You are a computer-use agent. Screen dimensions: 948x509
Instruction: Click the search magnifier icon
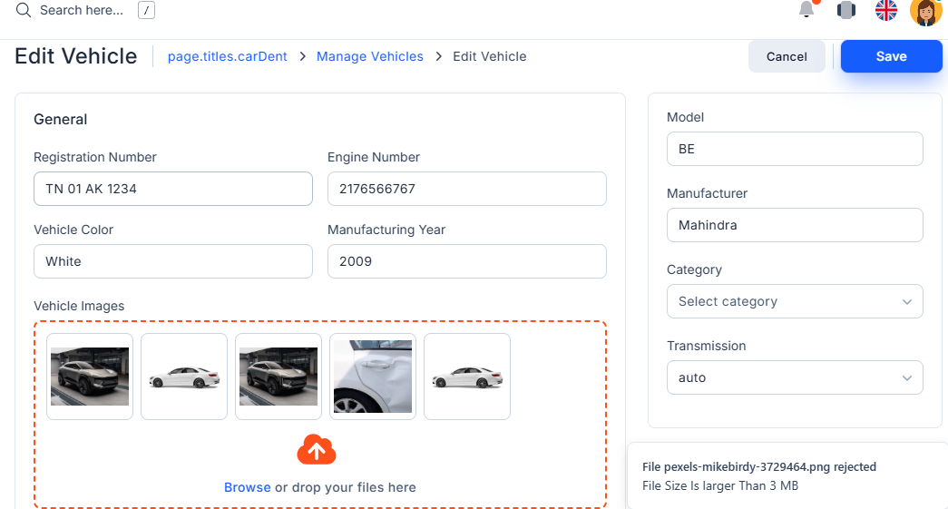[x=24, y=10]
